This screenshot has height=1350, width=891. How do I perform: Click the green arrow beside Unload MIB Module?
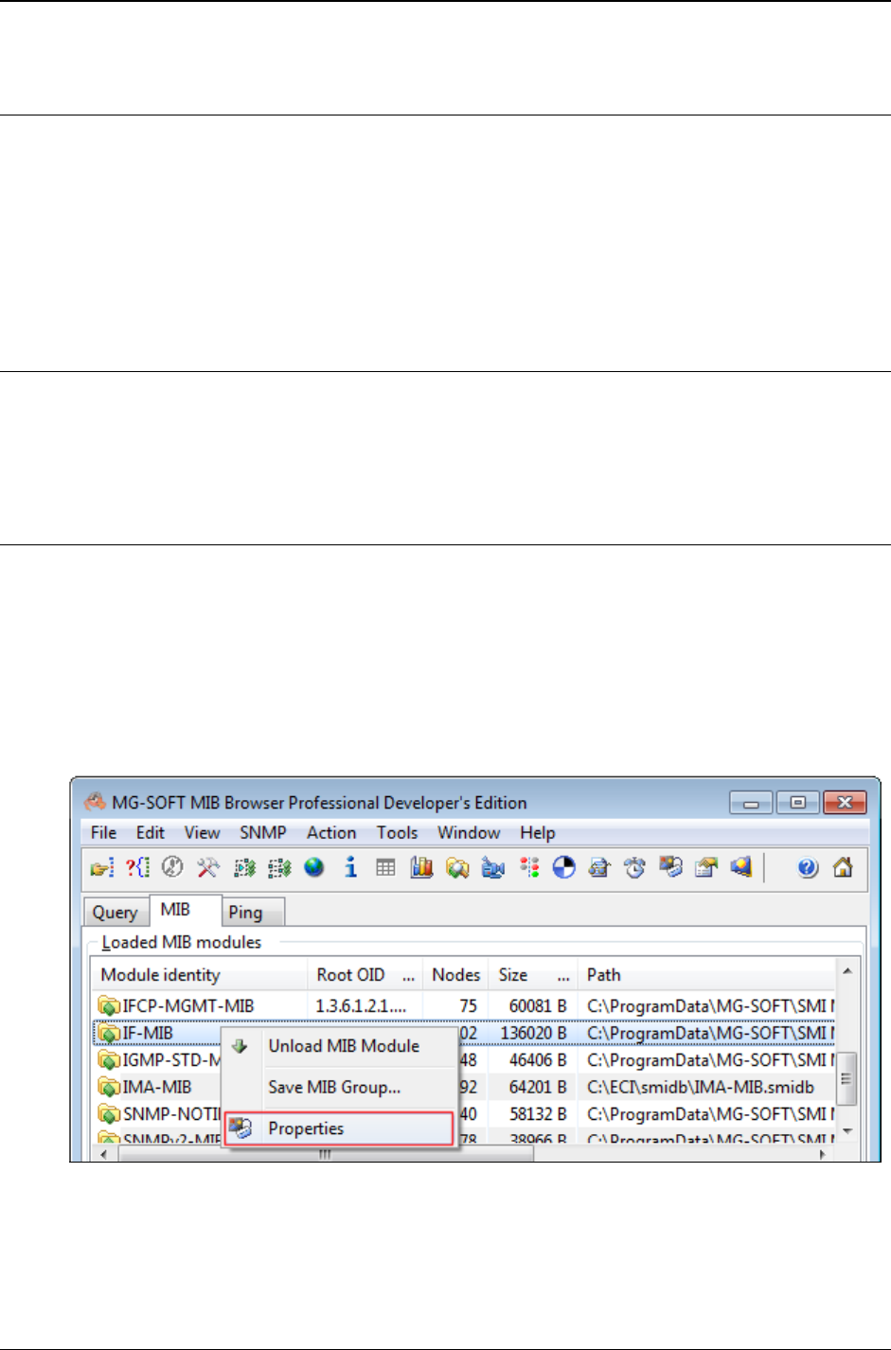pyautogui.click(x=241, y=1046)
